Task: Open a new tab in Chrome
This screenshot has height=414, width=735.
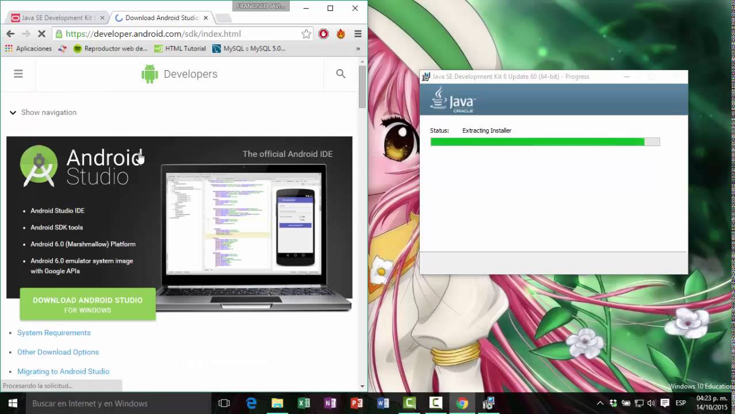Action: pos(223,18)
